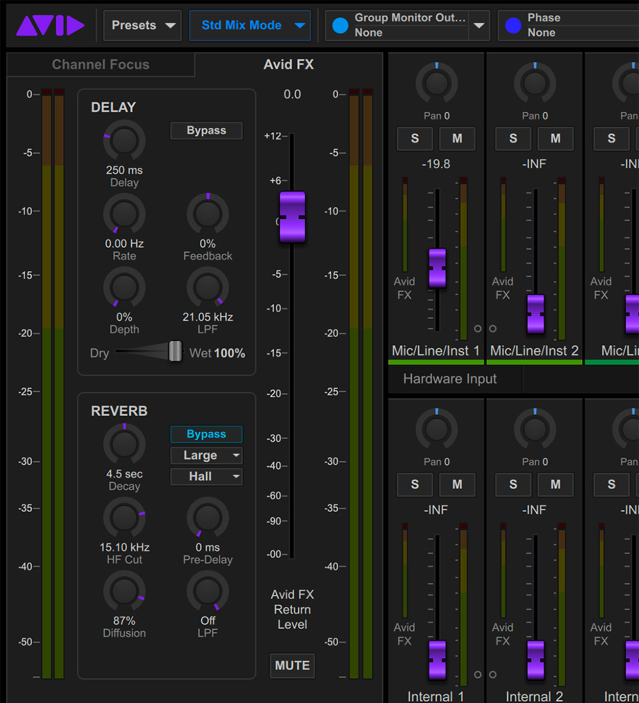Click the Reverb Pre-Delay knob
Screen dimensions: 639x703
click(x=208, y=517)
